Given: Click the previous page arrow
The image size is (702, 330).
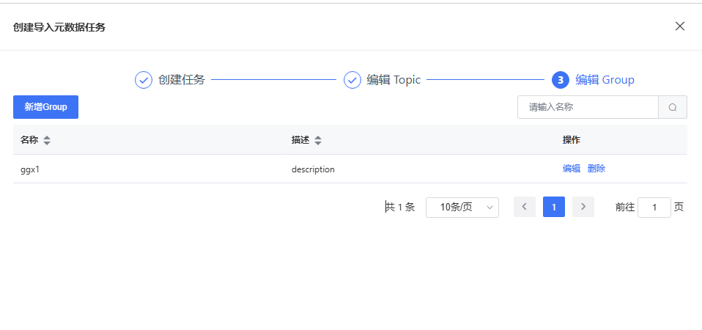Looking at the screenshot, I should pyautogui.click(x=524, y=208).
